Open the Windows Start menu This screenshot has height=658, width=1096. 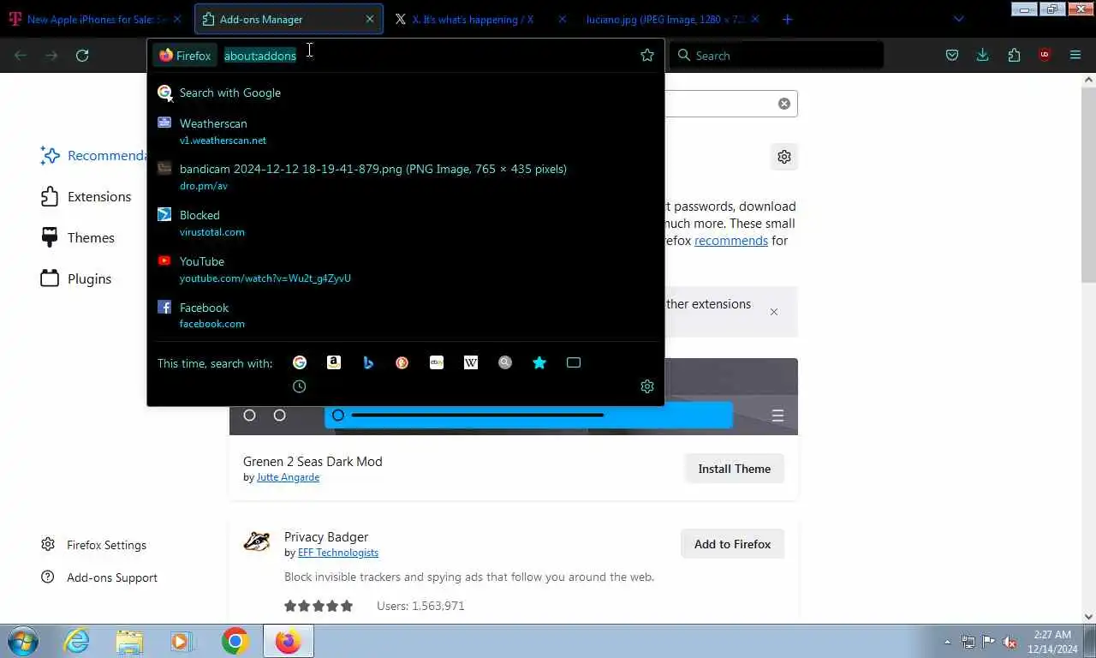pyautogui.click(x=22, y=641)
